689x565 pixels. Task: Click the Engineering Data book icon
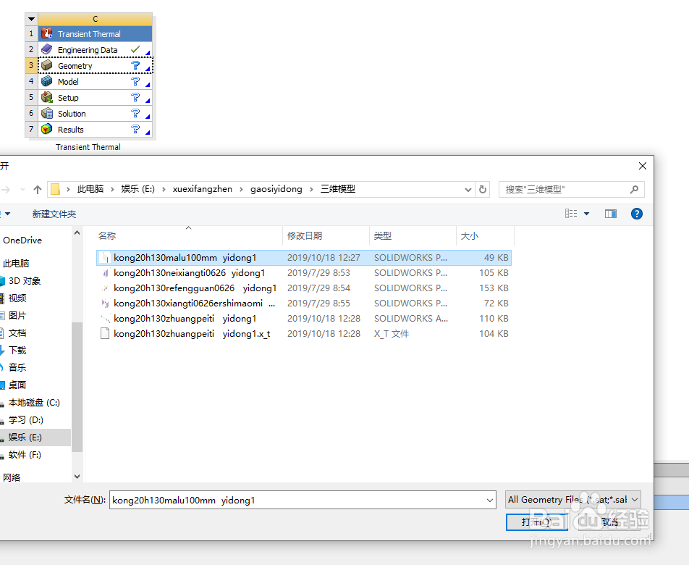click(x=47, y=50)
